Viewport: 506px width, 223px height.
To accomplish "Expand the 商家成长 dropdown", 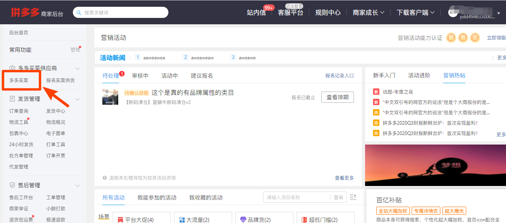I will tap(369, 12).
